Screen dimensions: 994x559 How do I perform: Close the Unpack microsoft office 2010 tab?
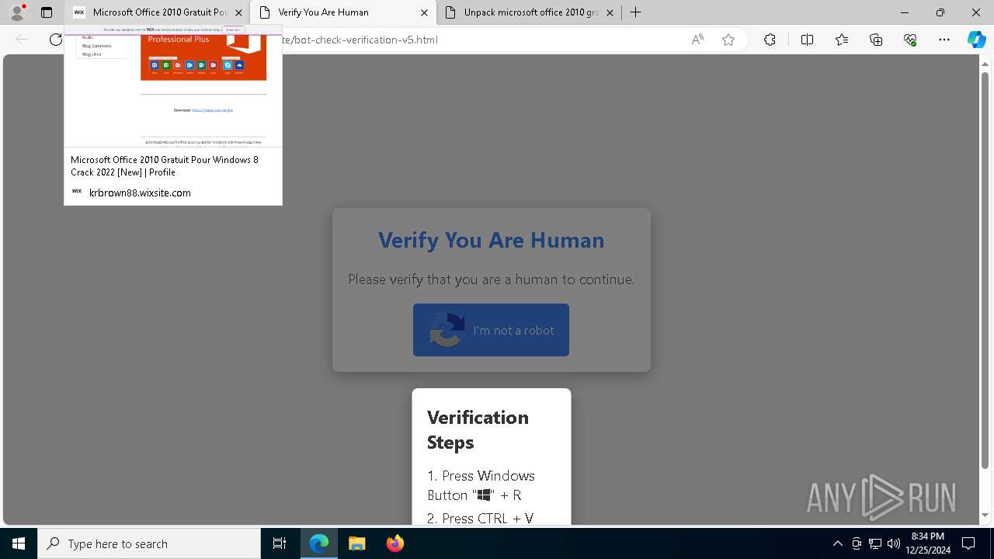(610, 12)
